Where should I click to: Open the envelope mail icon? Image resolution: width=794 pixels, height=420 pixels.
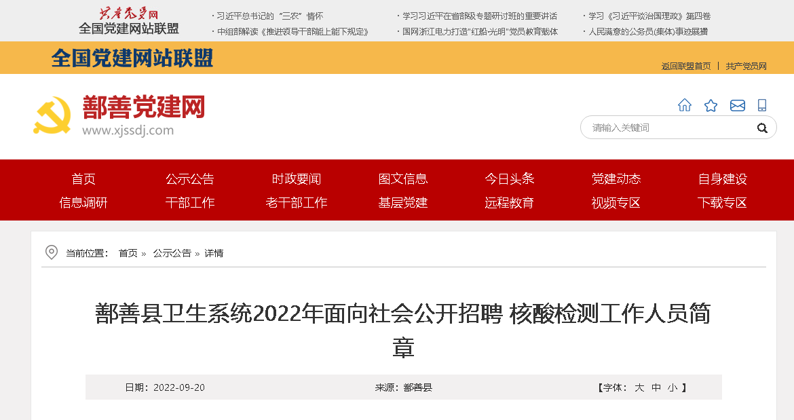click(x=737, y=105)
